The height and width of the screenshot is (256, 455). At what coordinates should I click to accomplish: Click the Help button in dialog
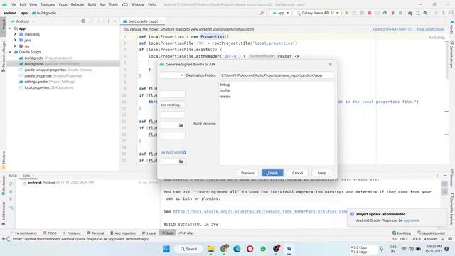point(322,173)
